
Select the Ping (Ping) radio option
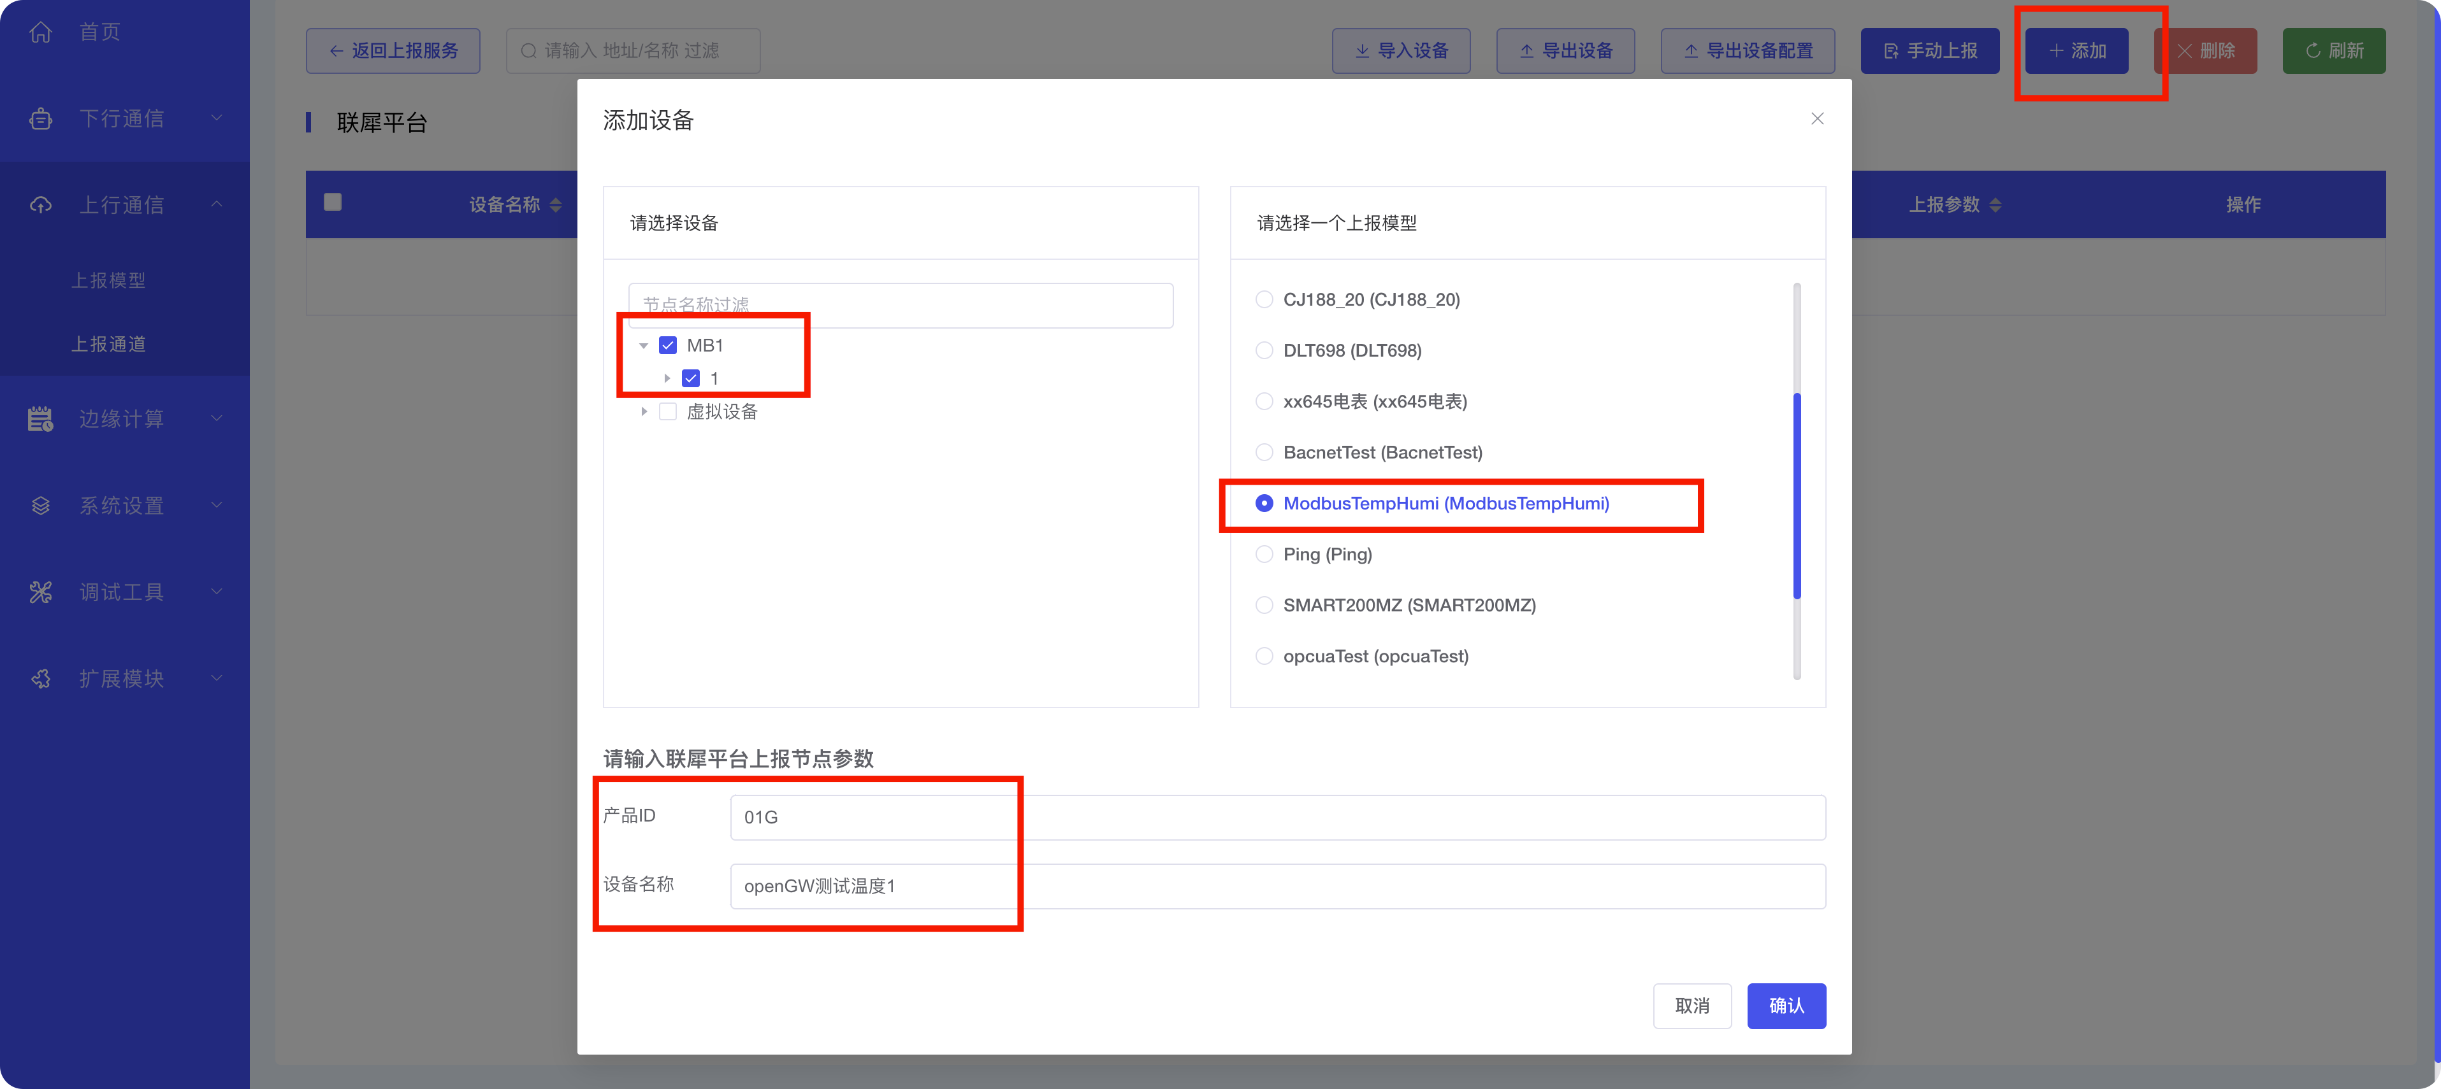[1264, 555]
